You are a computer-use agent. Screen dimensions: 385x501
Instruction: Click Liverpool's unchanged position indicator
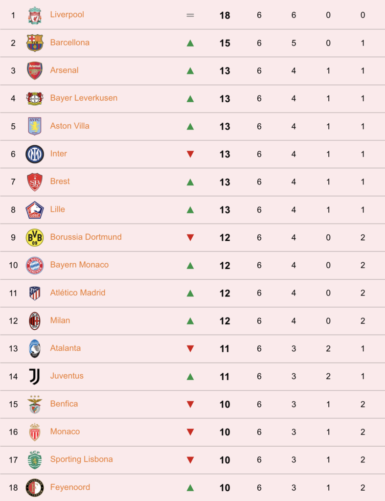[190, 15]
